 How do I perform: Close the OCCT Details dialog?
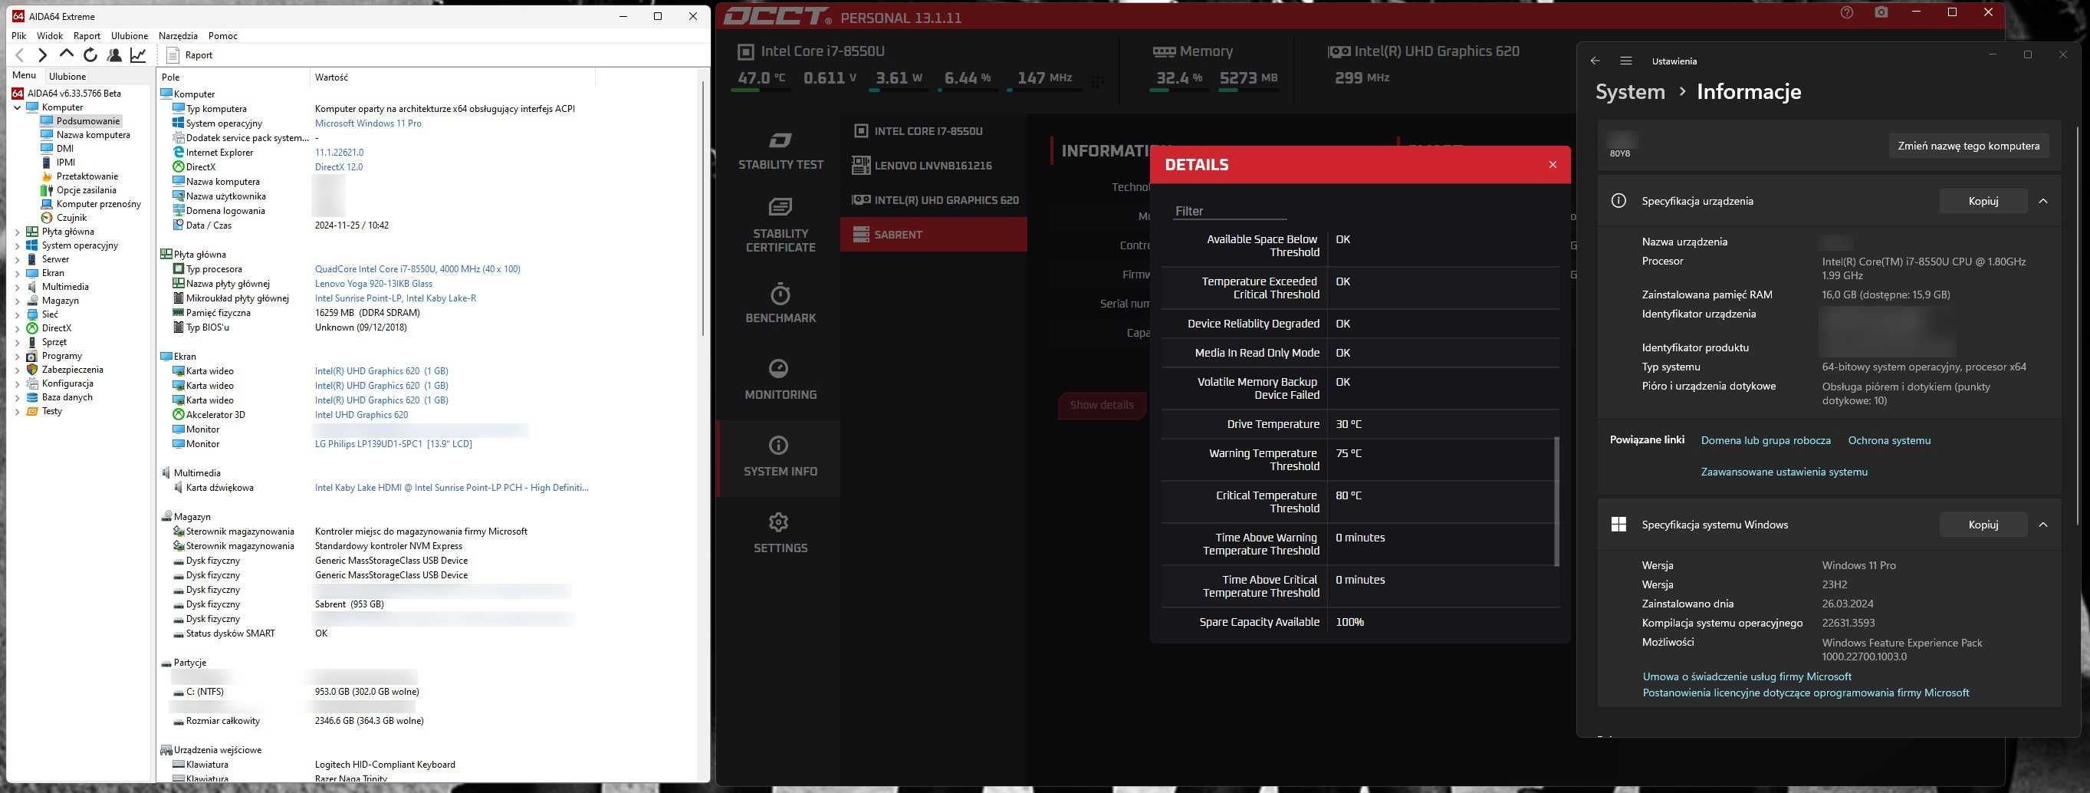coord(1552,165)
